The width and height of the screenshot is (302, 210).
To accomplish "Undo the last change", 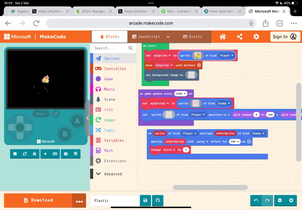I will tap(256, 200).
